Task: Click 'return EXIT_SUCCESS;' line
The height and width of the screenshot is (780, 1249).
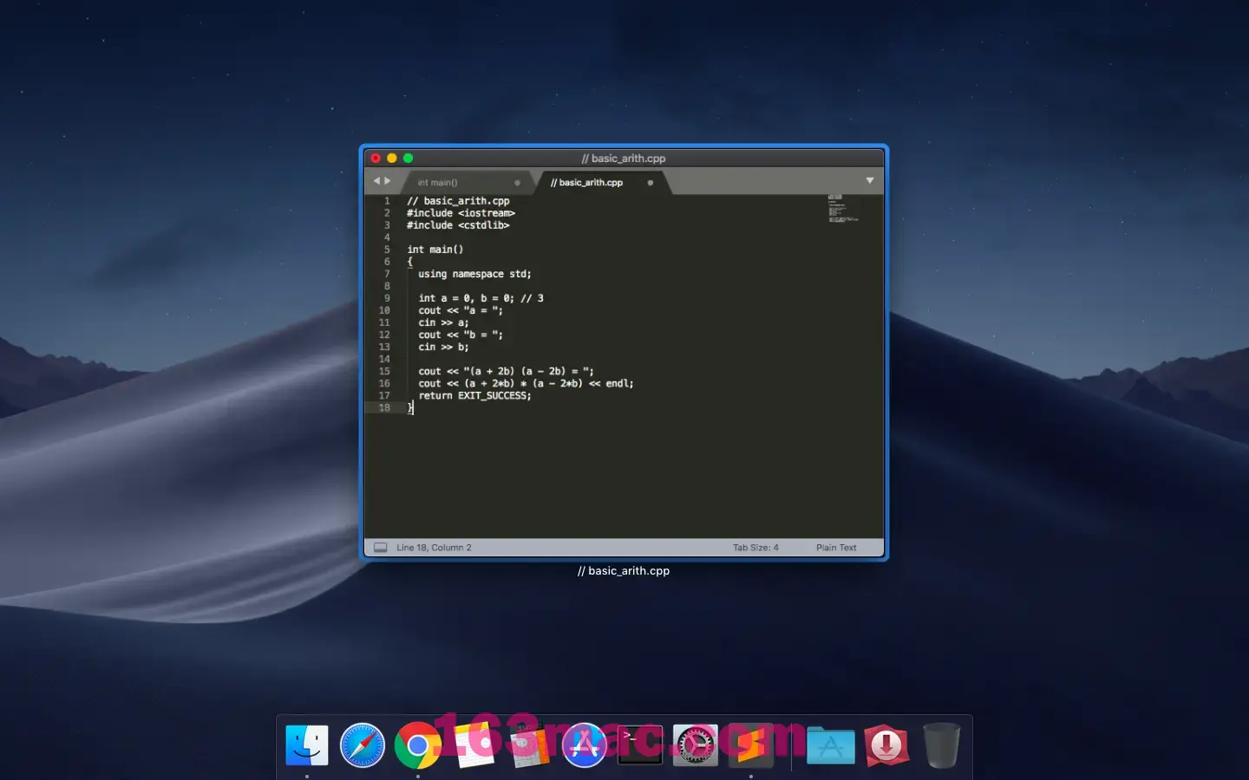Action: click(x=474, y=395)
